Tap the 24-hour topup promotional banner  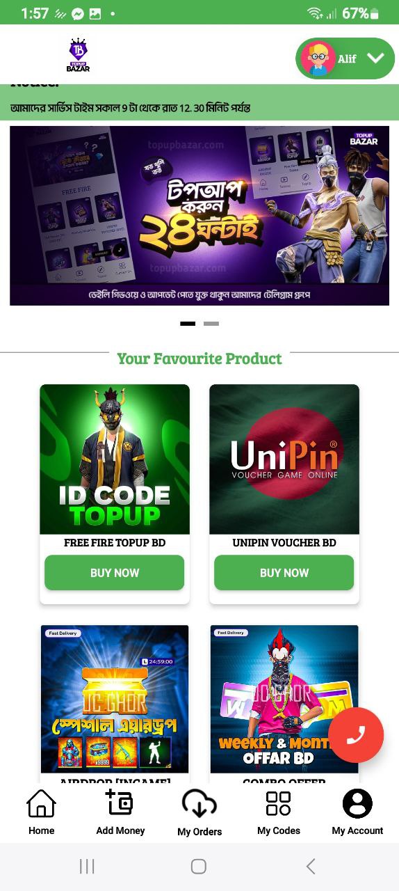(199, 216)
